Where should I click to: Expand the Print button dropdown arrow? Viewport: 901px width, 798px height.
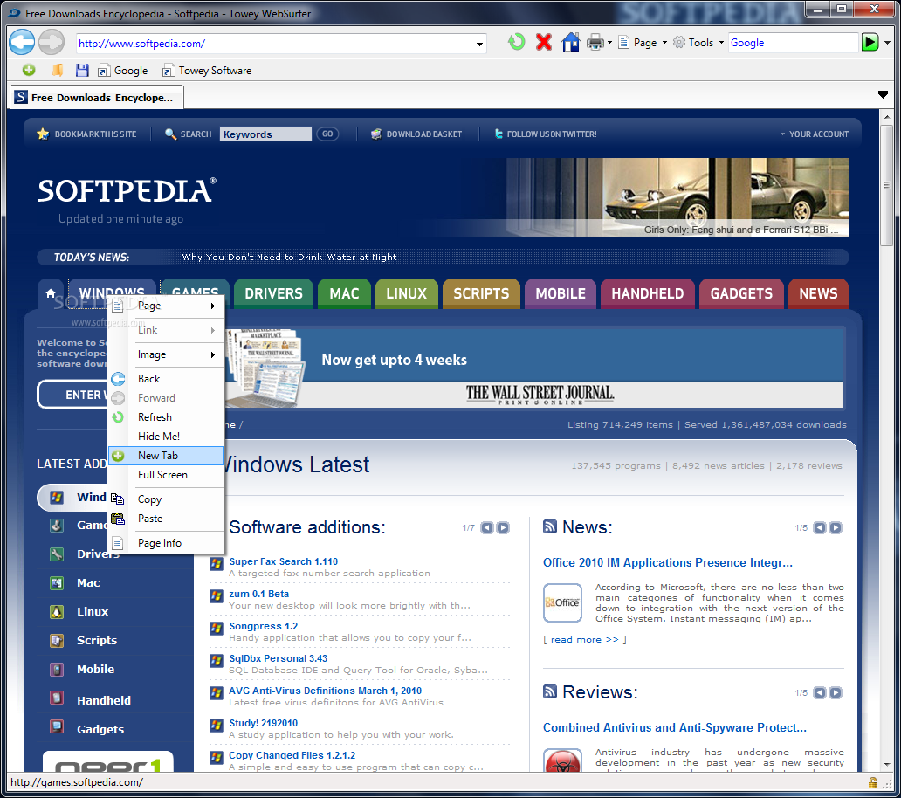[x=609, y=43]
